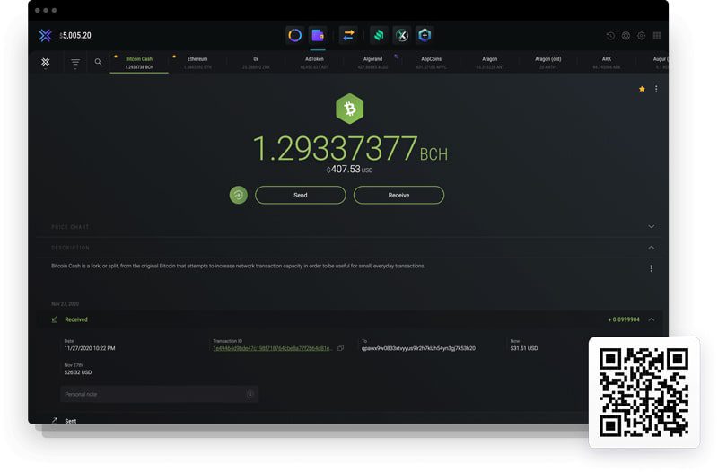The height and width of the screenshot is (472, 718).
Task: Click the Received transaction label
Action: click(76, 319)
